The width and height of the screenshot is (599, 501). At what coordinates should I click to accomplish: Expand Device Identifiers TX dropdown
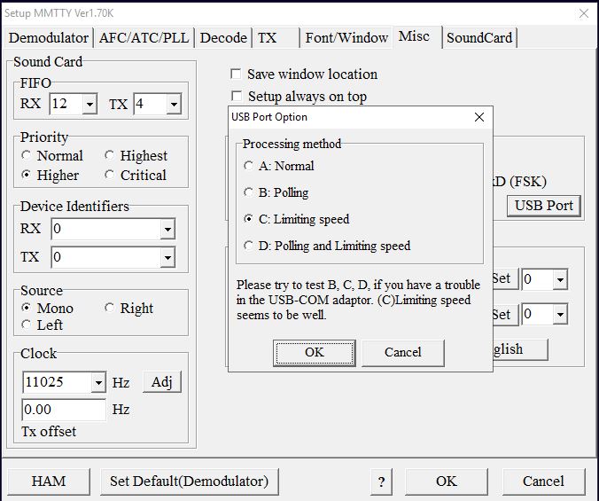click(x=167, y=257)
